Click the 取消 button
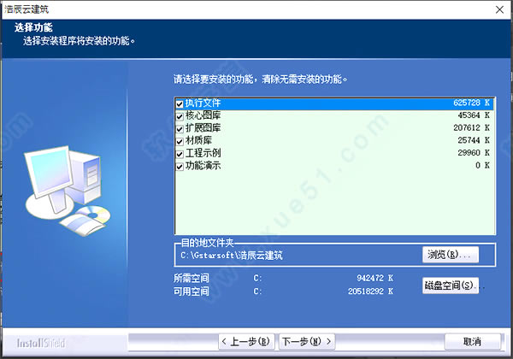The height and width of the screenshot is (359, 513). point(473,342)
